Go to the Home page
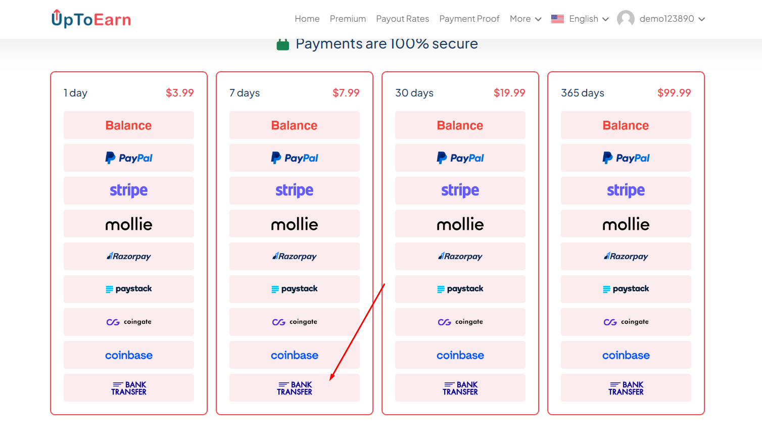Image resolution: width=762 pixels, height=443 pixels. click(x=307, y=19)
